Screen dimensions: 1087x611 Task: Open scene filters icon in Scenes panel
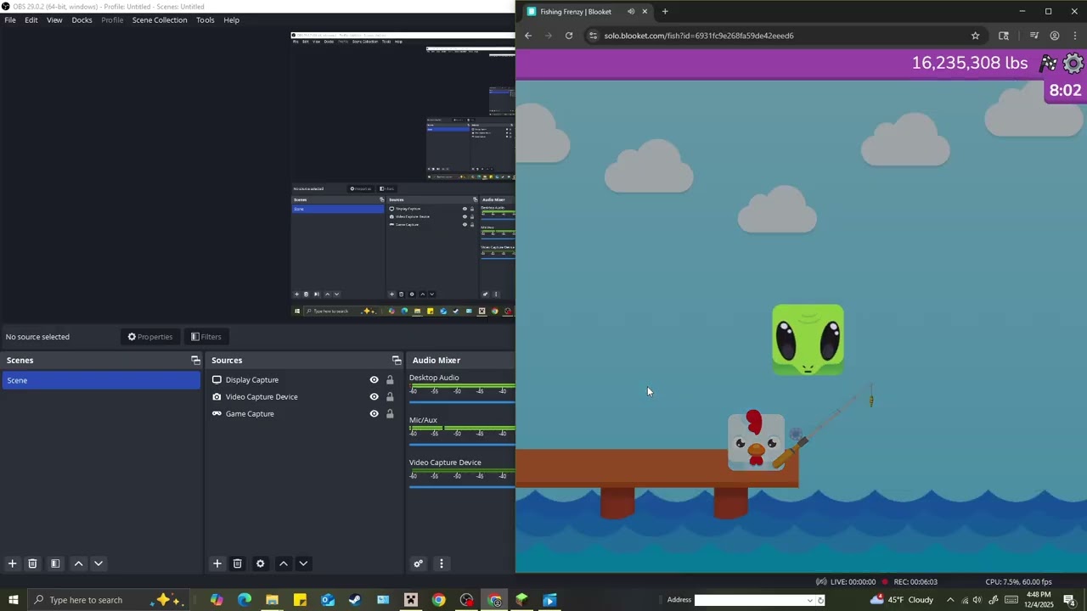pos(55,563)
